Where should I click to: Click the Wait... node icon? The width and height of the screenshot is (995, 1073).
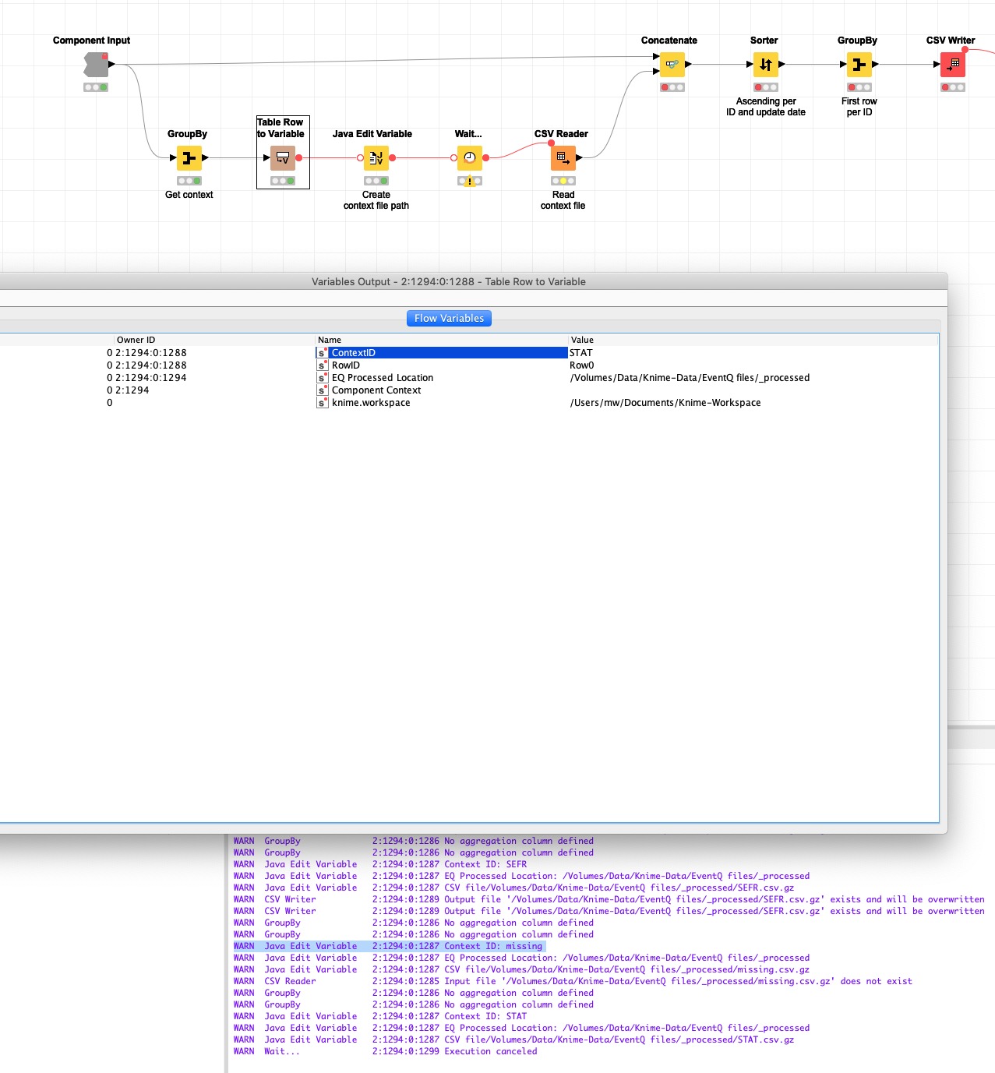click(469, 158)
